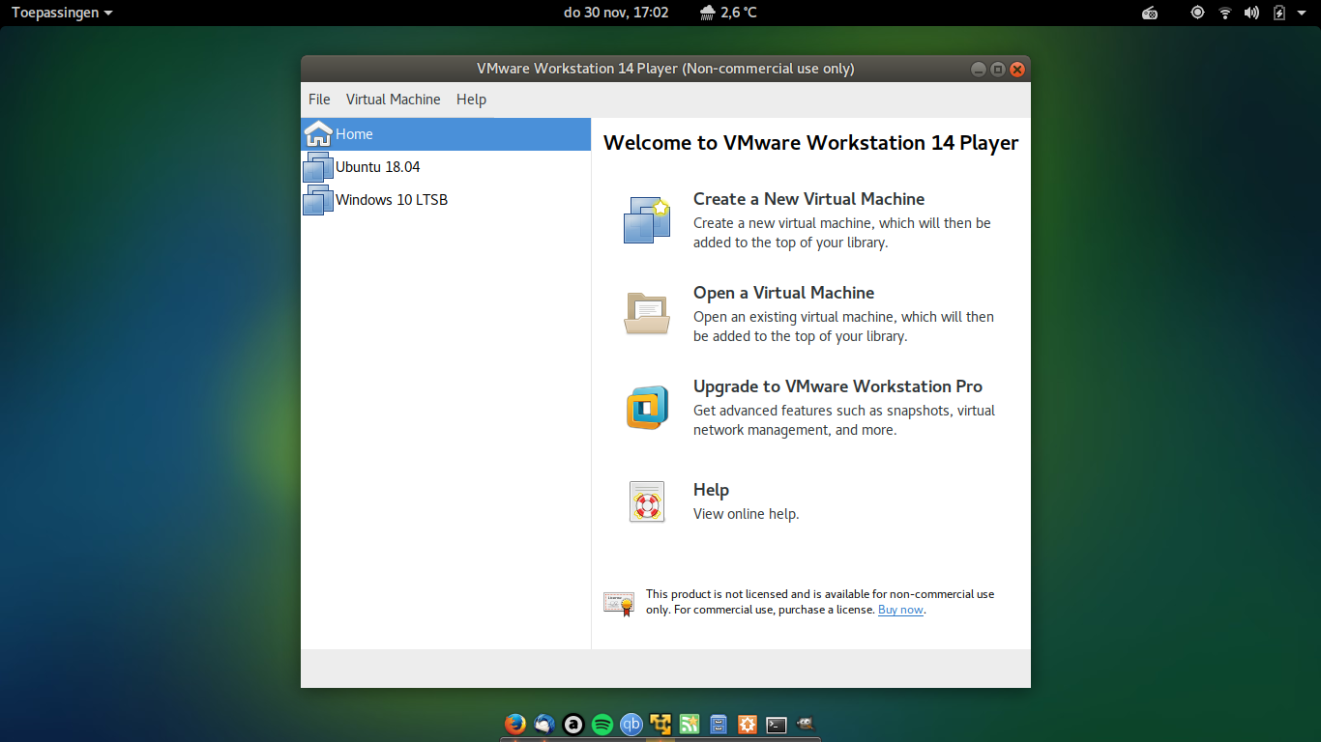Viewport: 1321px width, 742px height.
Task: Click the Wi-Fi indicator in top panel
Action: (1225, 13)
